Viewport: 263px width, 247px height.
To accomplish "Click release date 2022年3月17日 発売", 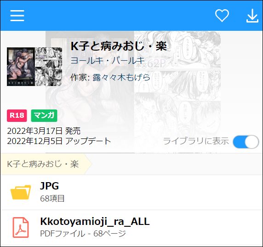I will tap(44, 131).
